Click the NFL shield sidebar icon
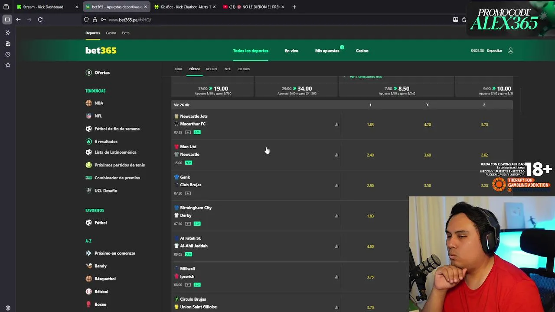 (89, 116)
